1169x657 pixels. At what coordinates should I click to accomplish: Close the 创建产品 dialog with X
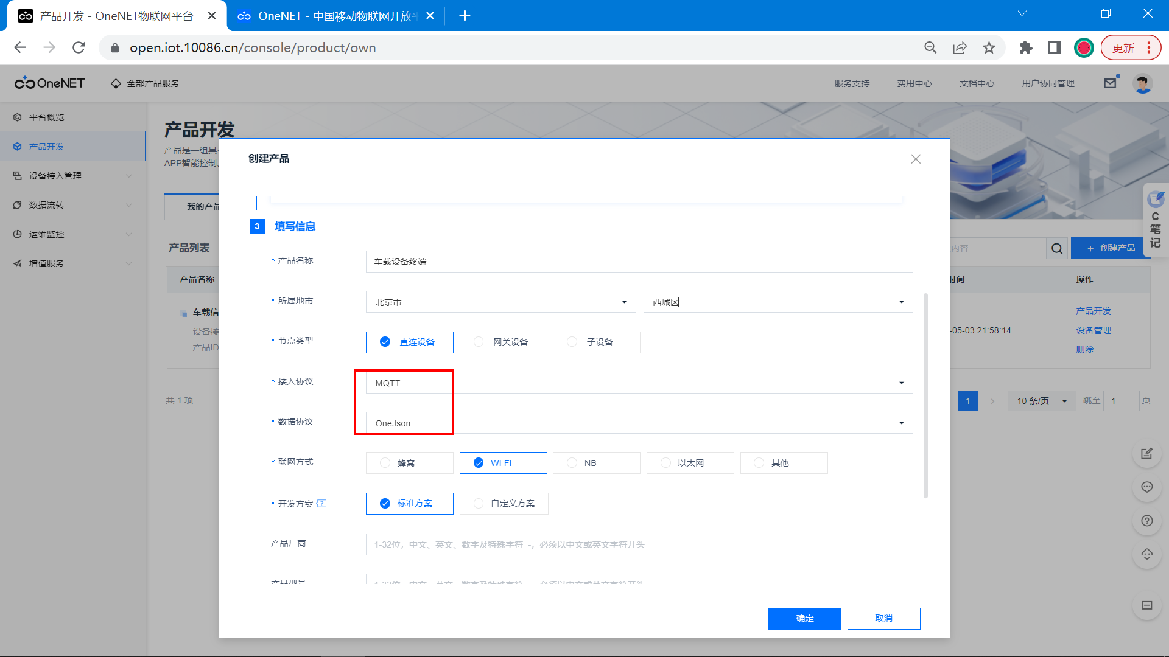point(915,159)
